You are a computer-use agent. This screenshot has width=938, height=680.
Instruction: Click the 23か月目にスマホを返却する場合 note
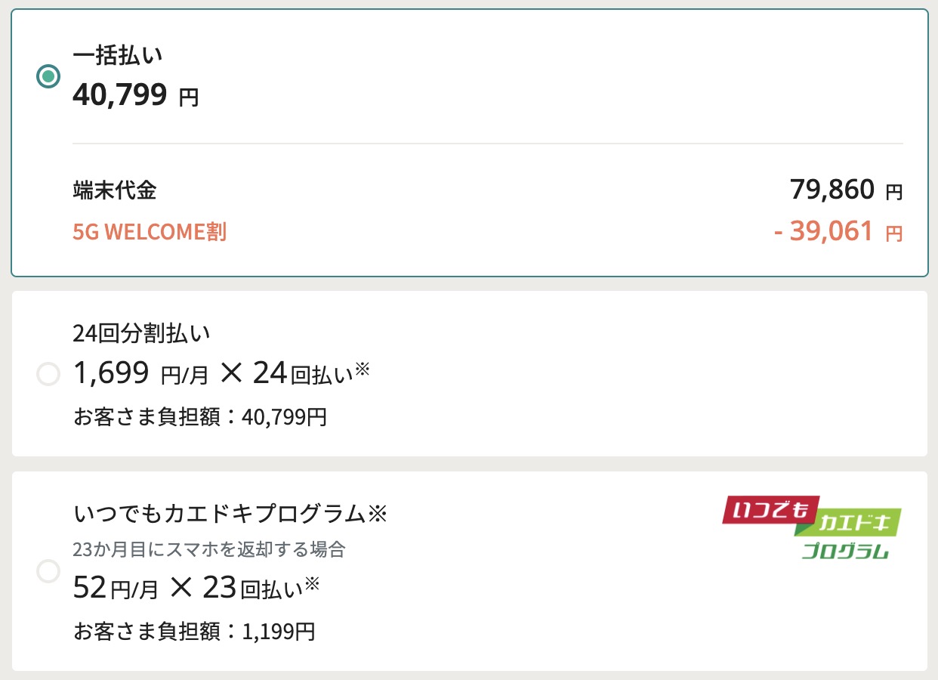(x=209, y=550)
